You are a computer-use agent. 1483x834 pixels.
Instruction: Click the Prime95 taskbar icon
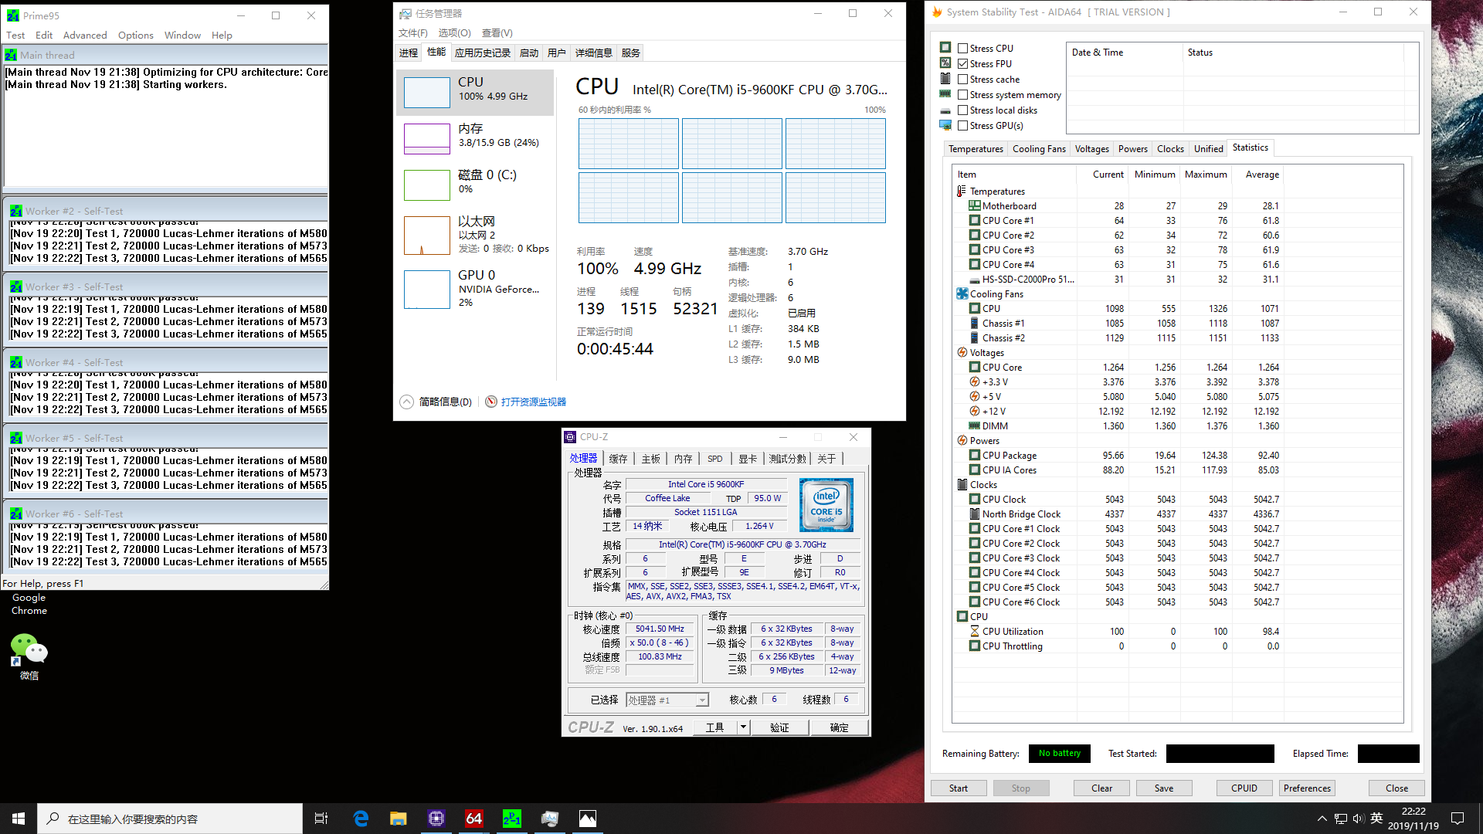pos(512,819)
